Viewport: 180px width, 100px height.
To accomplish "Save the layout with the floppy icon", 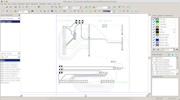I will [11, 7].
